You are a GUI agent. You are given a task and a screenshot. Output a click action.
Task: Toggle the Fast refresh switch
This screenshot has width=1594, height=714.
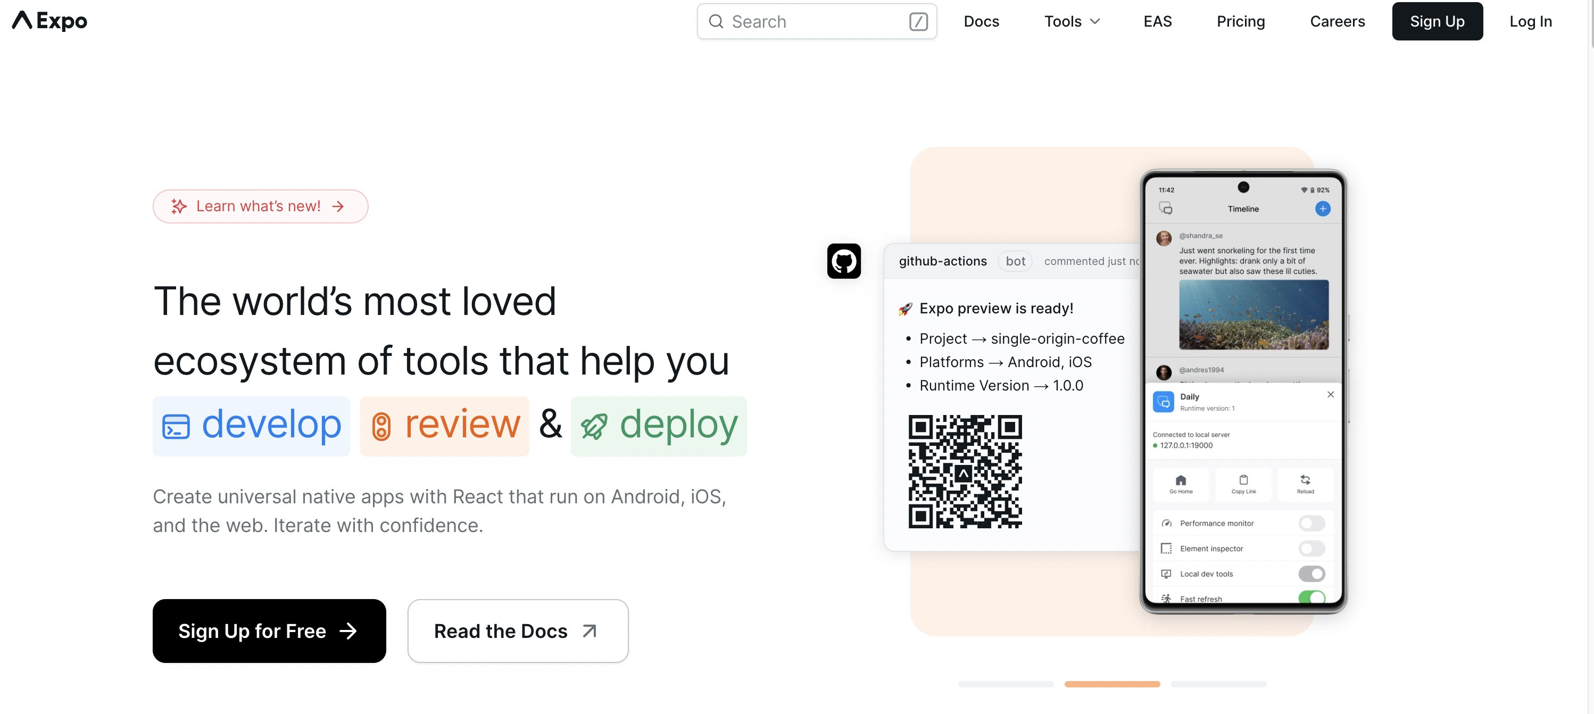(1311, 597)
